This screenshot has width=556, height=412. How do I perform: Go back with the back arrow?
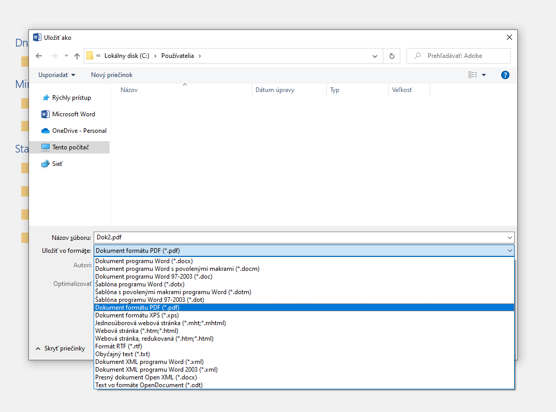[39, 56]
